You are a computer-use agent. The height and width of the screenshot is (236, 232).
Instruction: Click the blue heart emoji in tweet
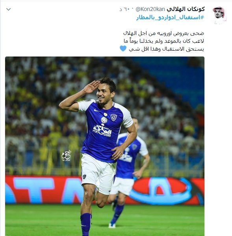pyautogui.click(x=123, y=49)
